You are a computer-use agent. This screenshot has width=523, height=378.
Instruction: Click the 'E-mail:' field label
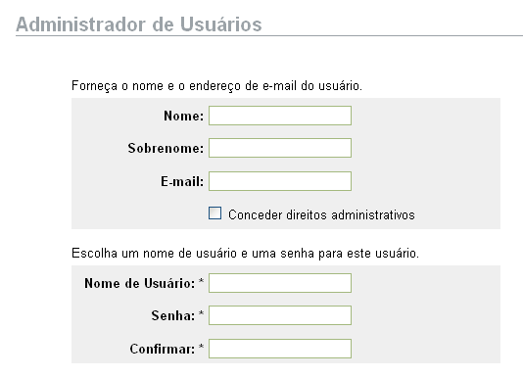tap(182, 181)
